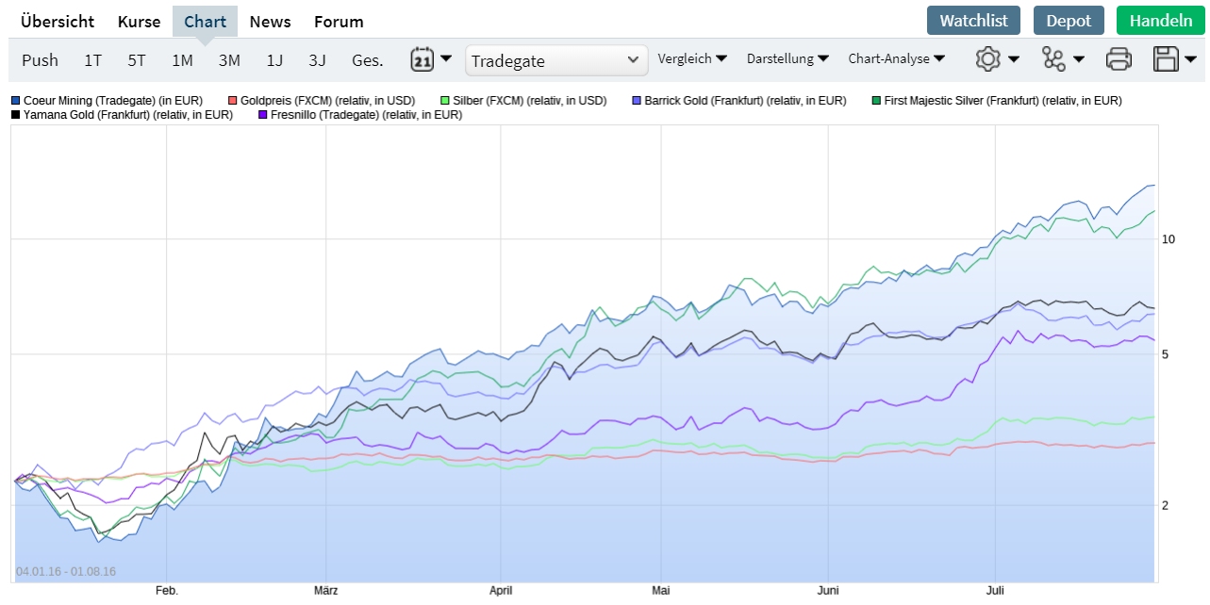1210x605 pixels.
Task: Open the Chart-Analyse dropdown
Action: (896, 58)
